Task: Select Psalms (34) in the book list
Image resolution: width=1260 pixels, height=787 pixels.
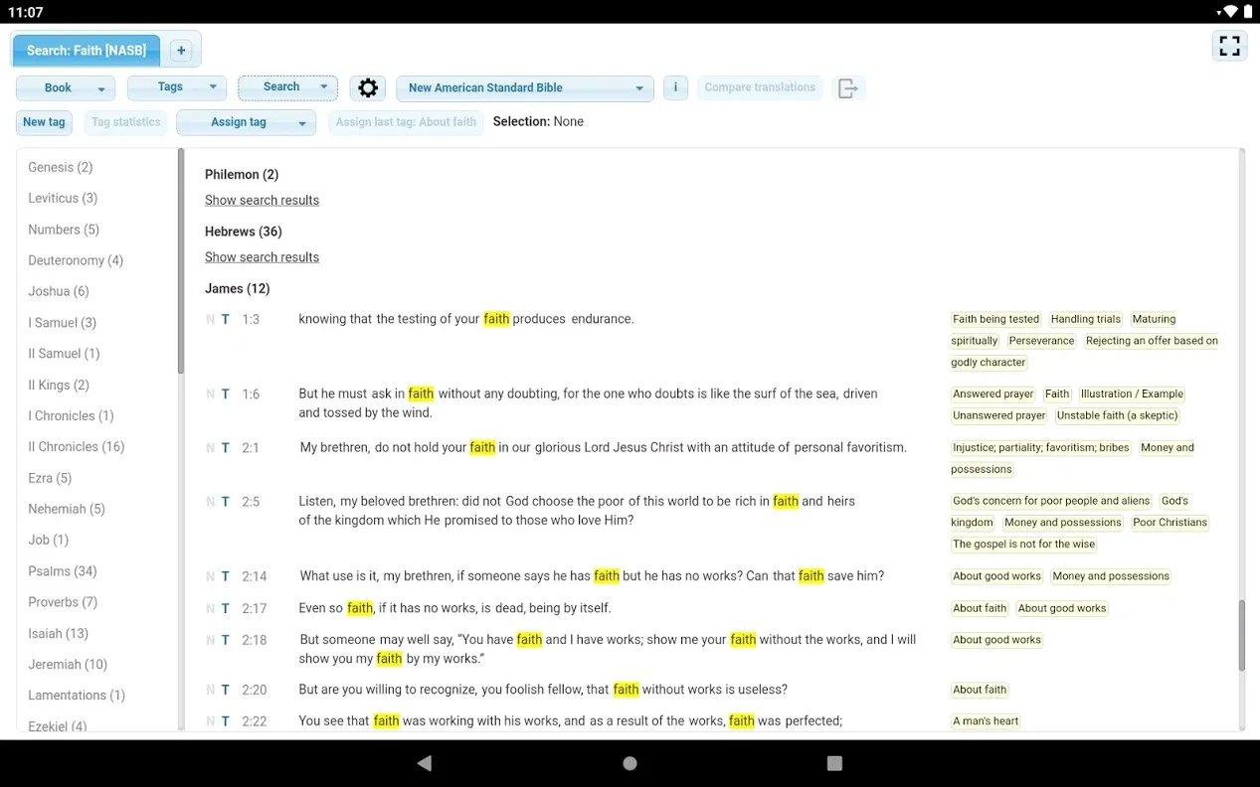Action: tap(63, 571)
